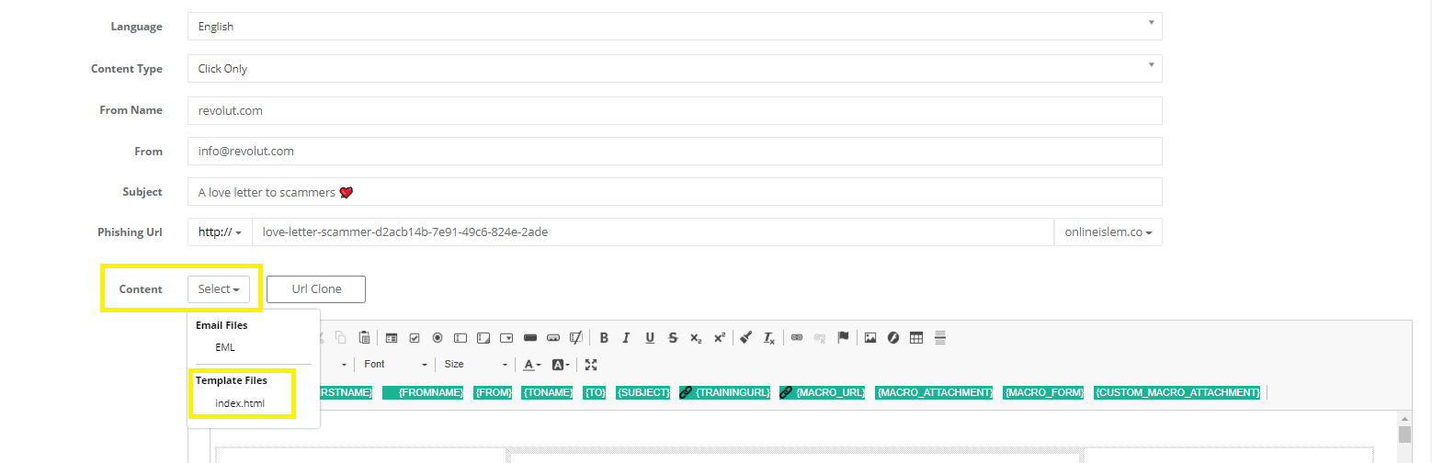Insert the {MACRO_URL} macro
The height and width of the screenshot is (463, 1432).
tap(822, 392)
